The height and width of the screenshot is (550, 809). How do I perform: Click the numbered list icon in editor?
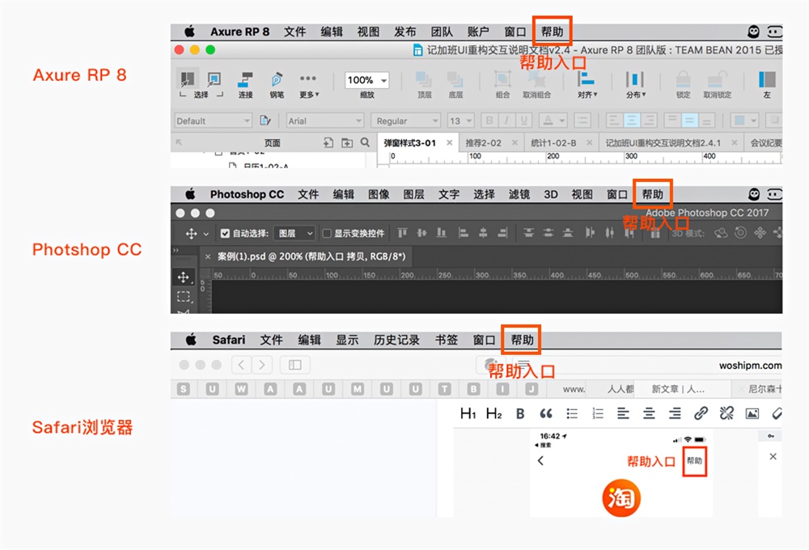pos(598,413)
